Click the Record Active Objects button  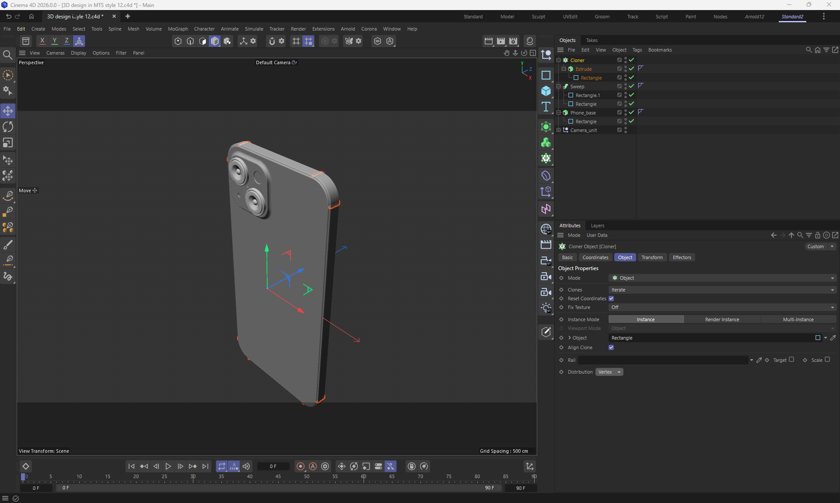[x=300, y=466]
